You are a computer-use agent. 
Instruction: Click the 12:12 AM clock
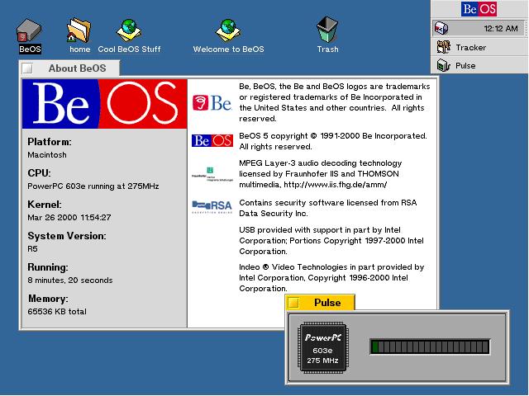point(501,29)
